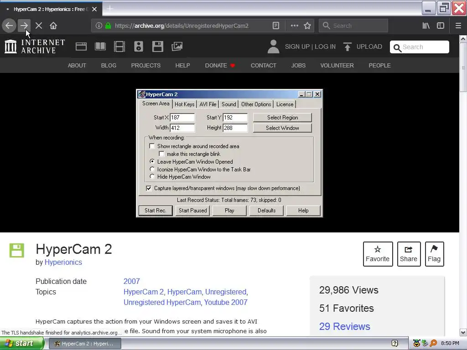Viewport: 467px width, 350px height.
Task: Check Show rectangle around recorded area
Action: pos(152,146)
